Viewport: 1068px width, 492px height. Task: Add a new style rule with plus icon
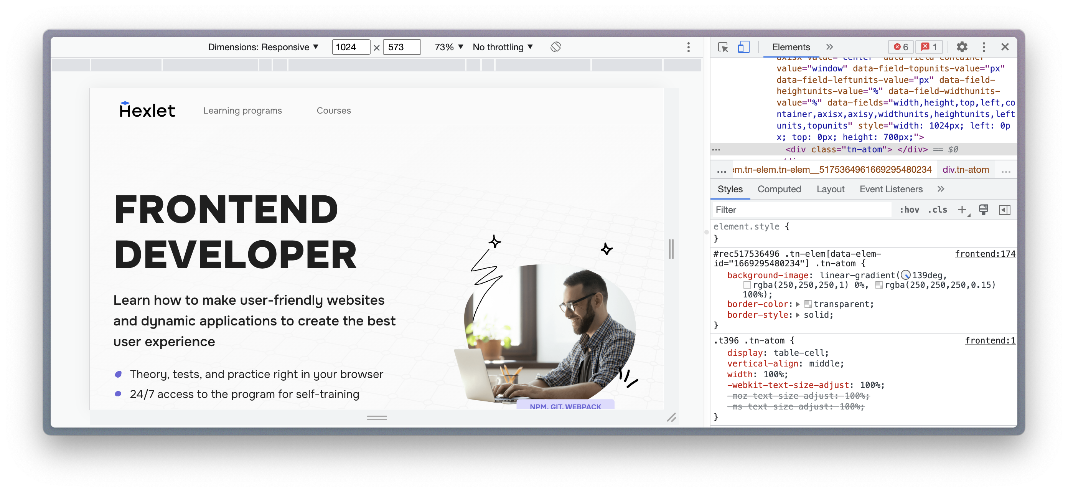(962, 210)
